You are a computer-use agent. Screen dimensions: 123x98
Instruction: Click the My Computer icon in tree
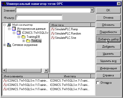[9, 25]
